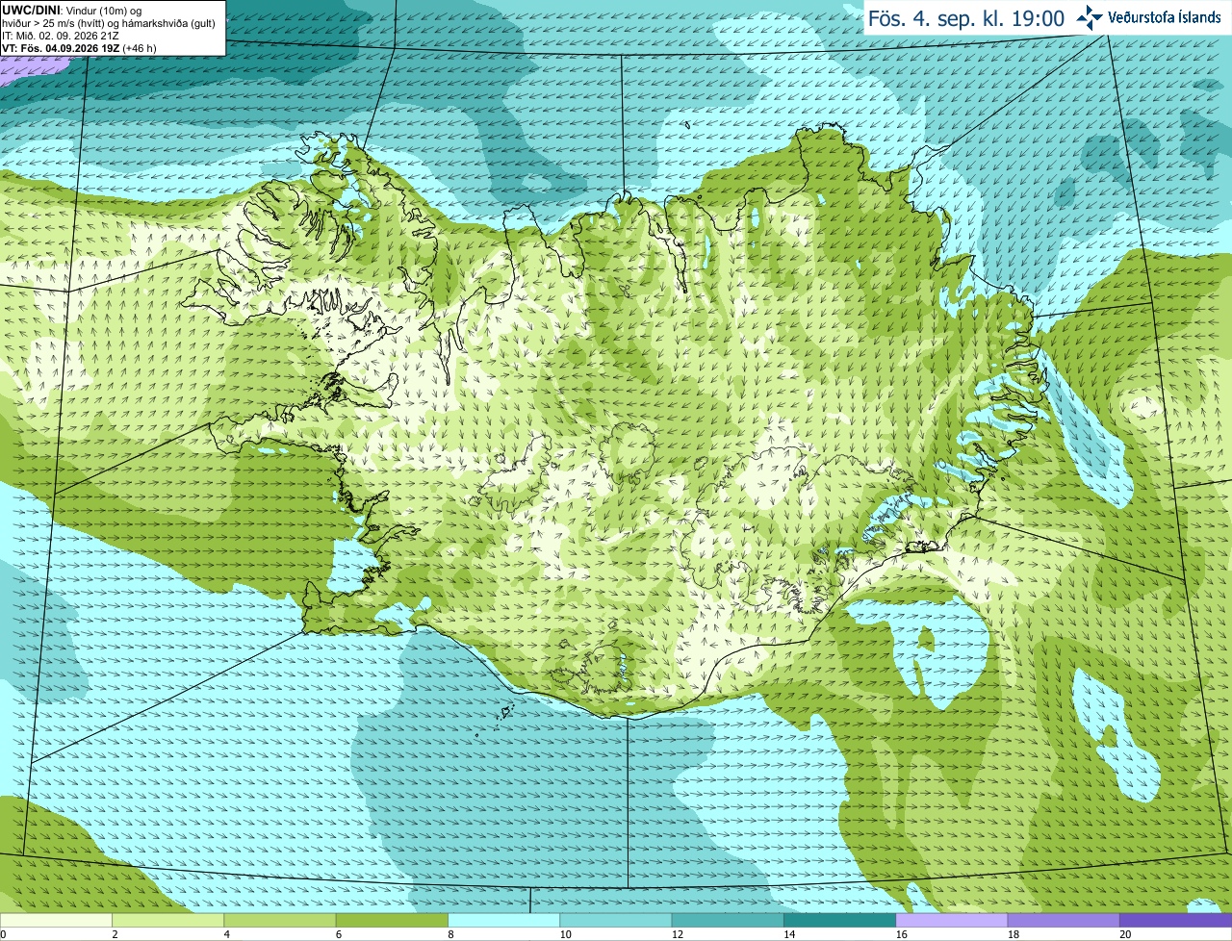Click the Veðurstofa Íslands logo icon

pyautogui.click(x=1090, y=17)
